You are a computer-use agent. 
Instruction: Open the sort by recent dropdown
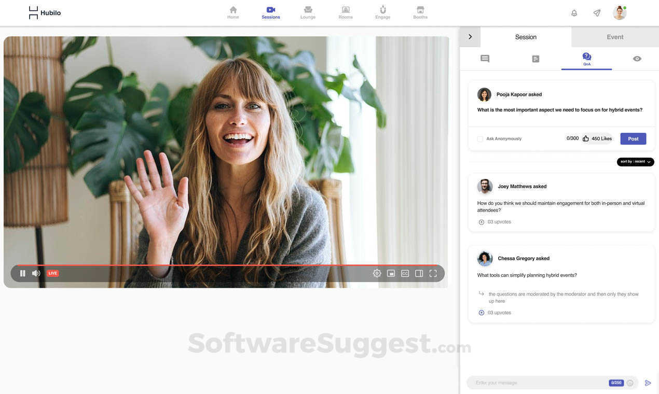tap(634, 161)
